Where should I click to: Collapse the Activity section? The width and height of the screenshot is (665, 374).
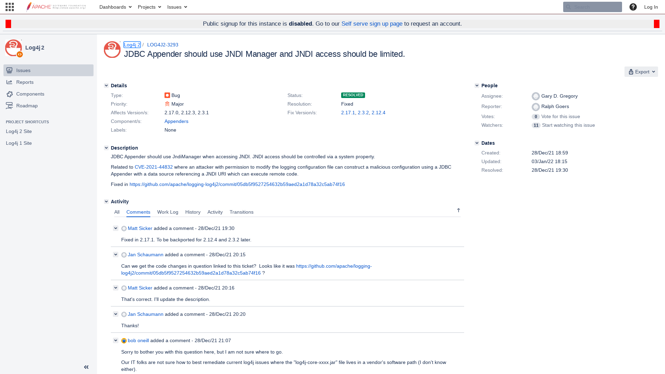[x=106, y=202]
